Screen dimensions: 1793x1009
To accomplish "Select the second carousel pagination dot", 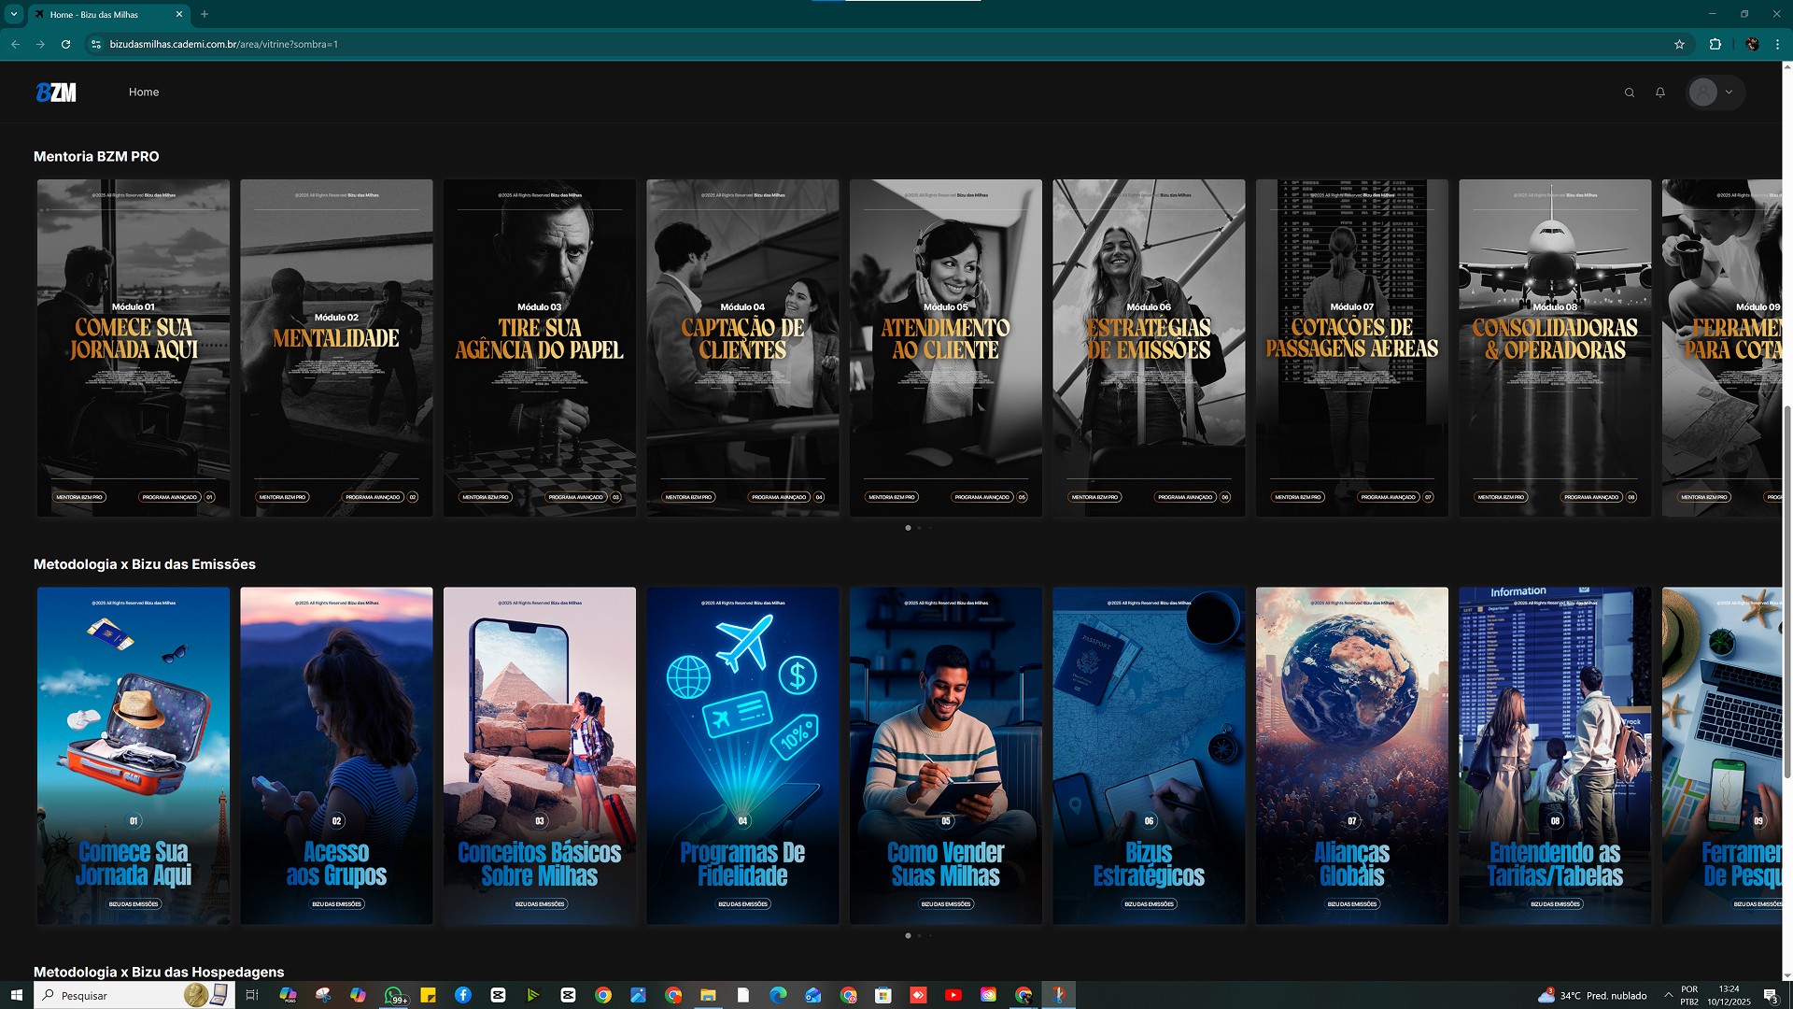I will point(919,528).
